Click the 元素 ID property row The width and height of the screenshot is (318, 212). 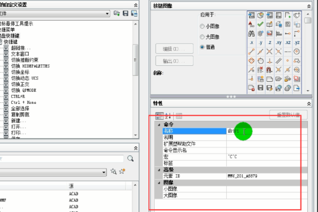tap(235, 176)
